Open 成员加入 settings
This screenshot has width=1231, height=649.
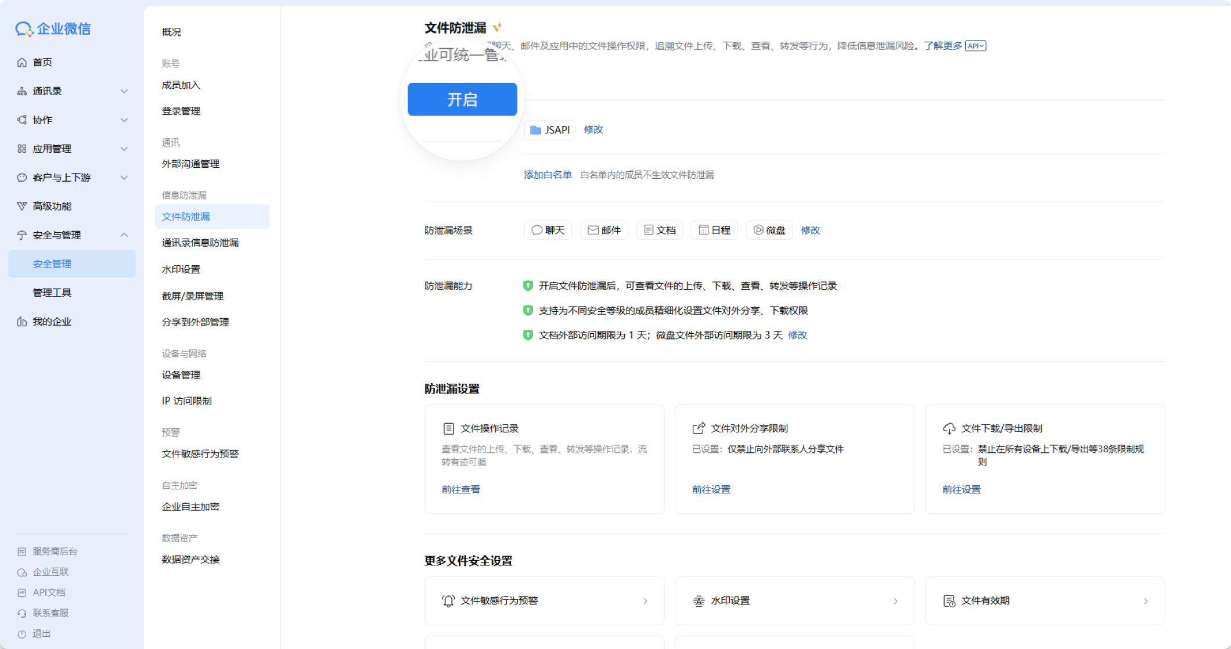pyautogui.click(x=181, y=85)
